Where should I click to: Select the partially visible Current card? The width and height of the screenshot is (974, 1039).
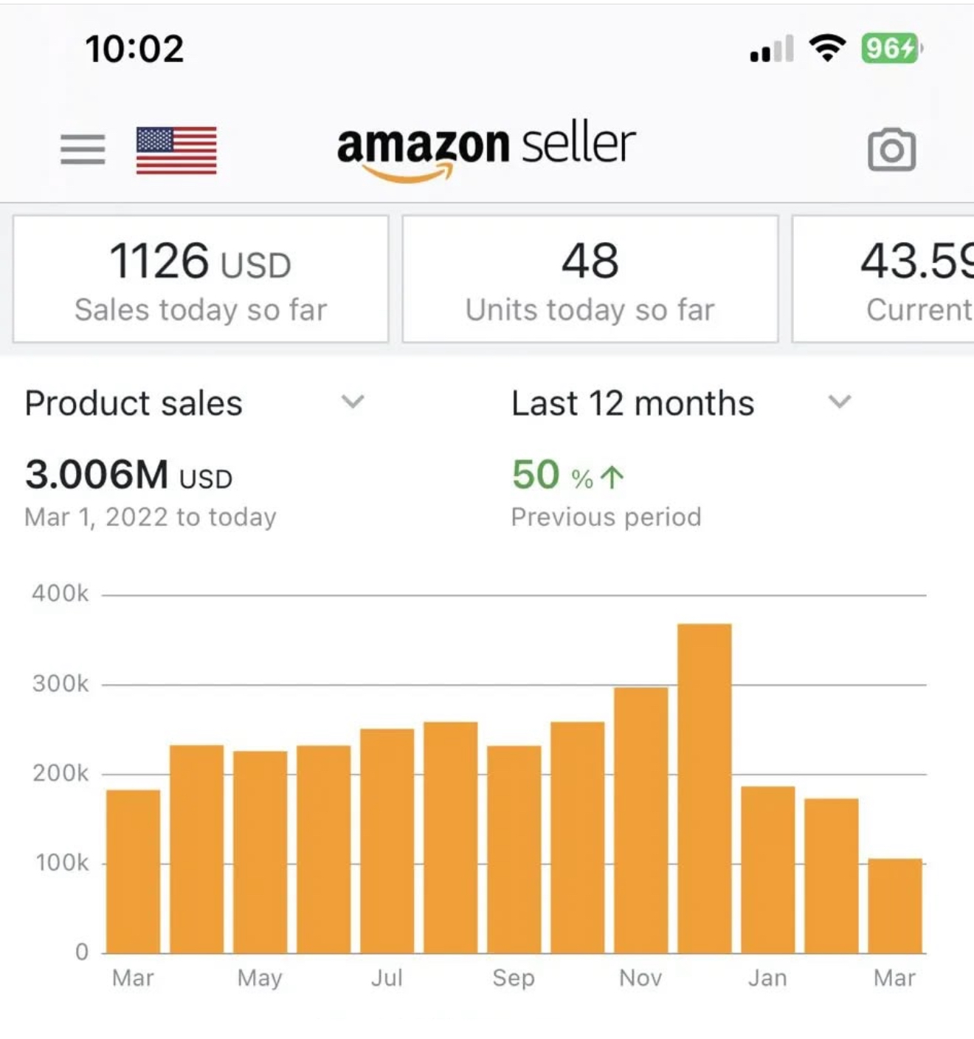pos(883,279)
